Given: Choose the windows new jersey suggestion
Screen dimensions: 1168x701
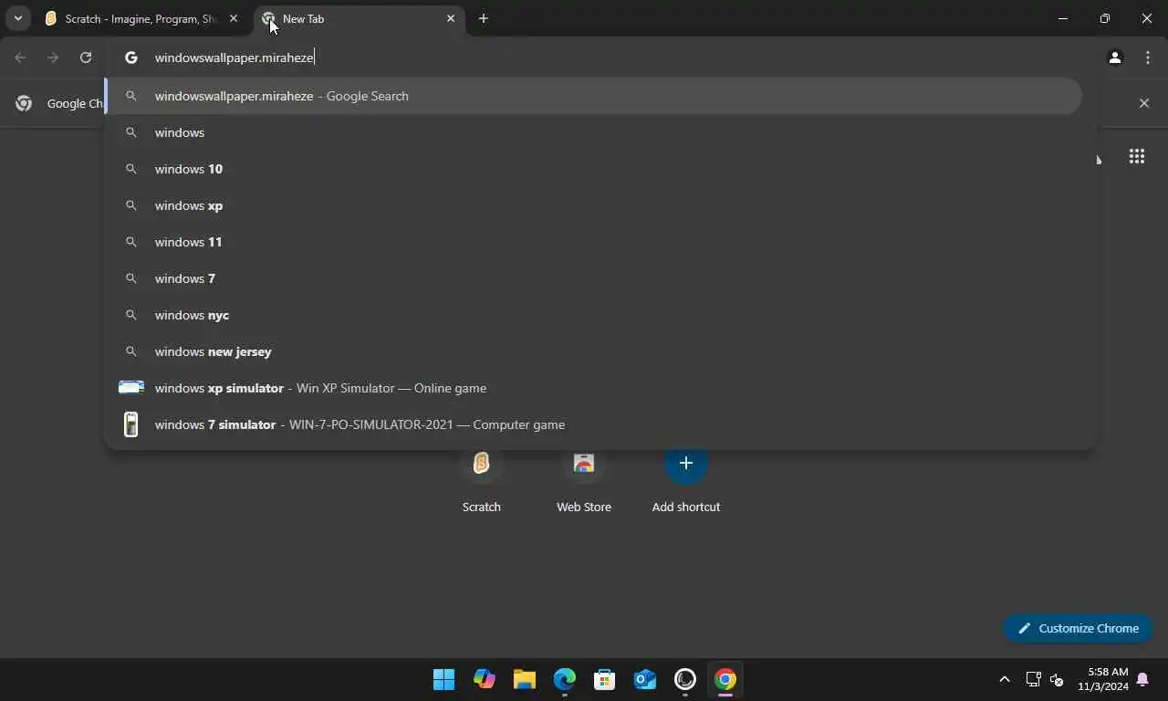Looking at the screenshot, I should pos(593,351).
